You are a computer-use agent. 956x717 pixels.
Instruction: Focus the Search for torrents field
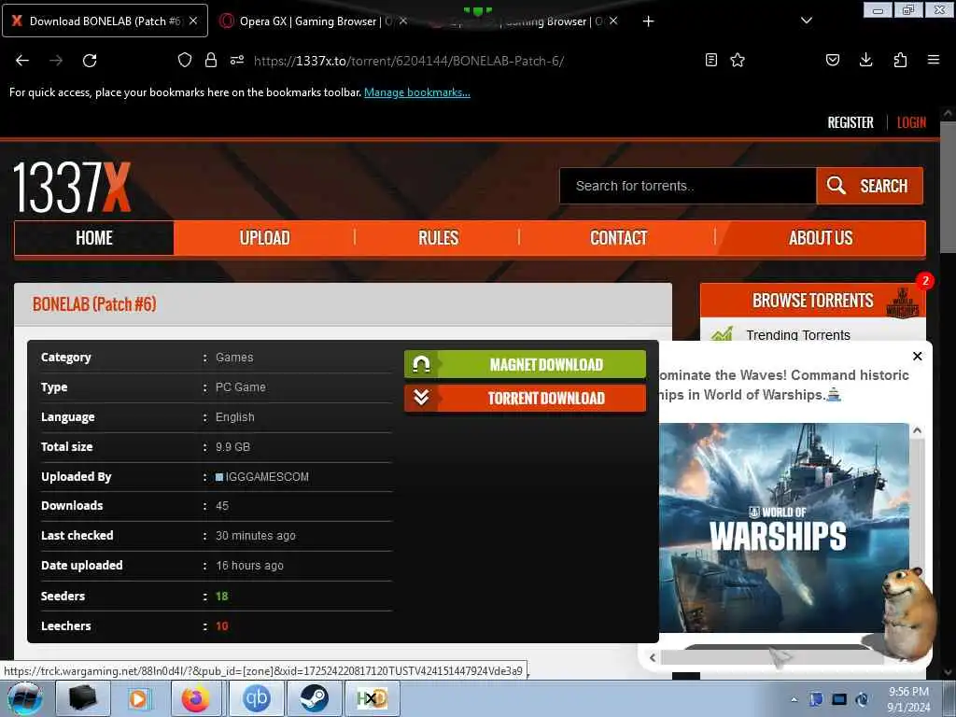(x=688, y=186)
